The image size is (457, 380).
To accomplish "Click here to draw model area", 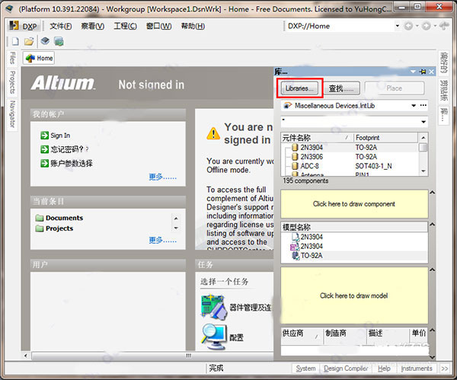I will [x=354, y=295].
